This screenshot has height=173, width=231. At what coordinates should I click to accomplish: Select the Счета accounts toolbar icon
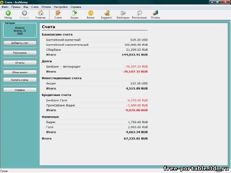click(58, 13)
